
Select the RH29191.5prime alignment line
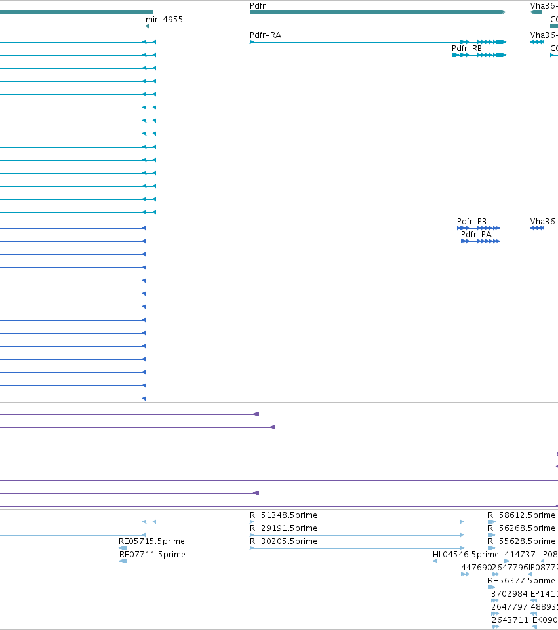point(357,535)
